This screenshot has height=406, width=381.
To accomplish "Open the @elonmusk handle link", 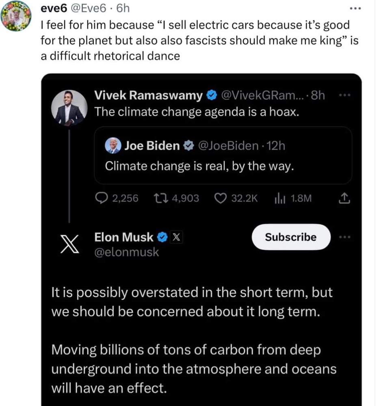I will (126, 252).
